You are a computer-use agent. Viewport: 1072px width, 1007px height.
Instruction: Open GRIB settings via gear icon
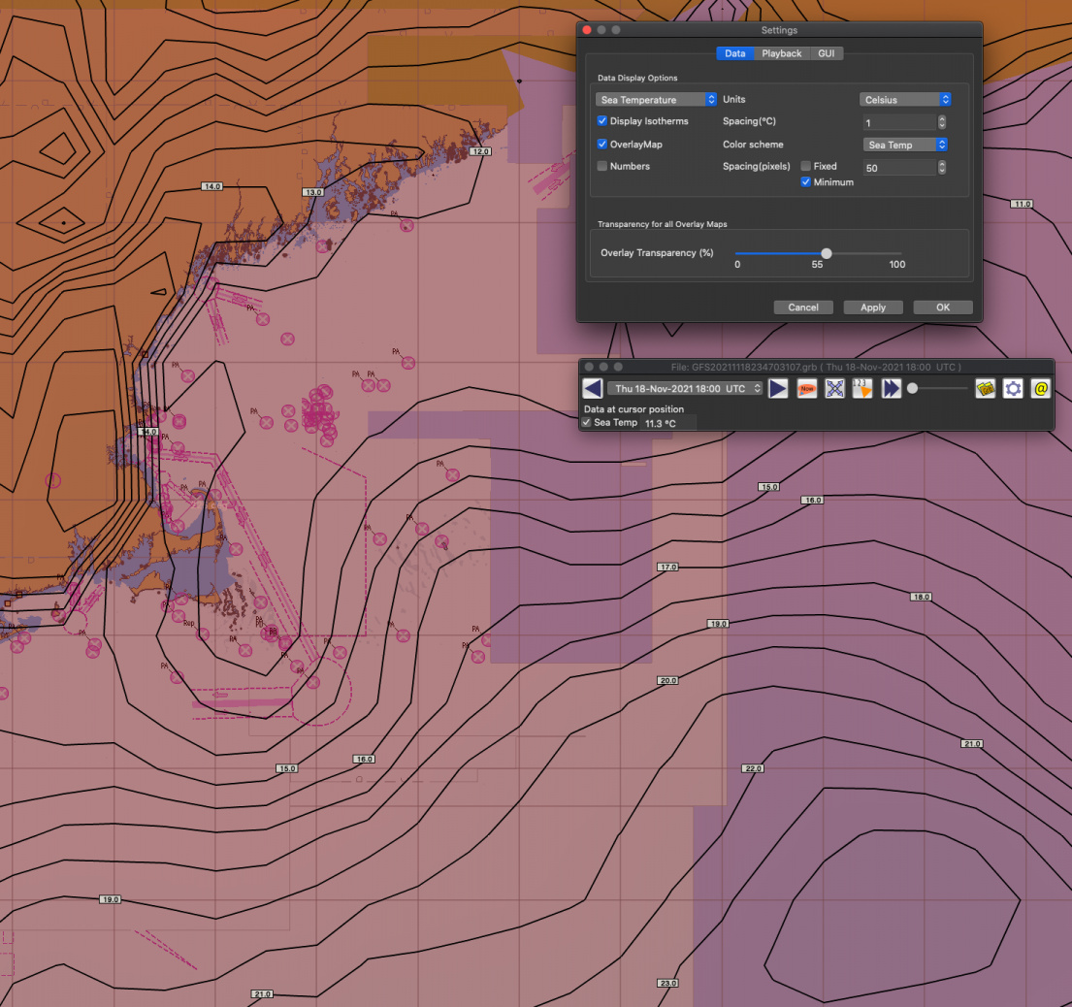(1013, 388)
